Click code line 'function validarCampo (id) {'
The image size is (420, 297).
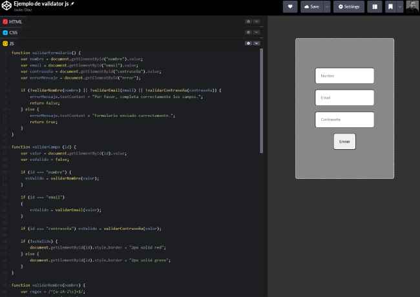(44, 147)
